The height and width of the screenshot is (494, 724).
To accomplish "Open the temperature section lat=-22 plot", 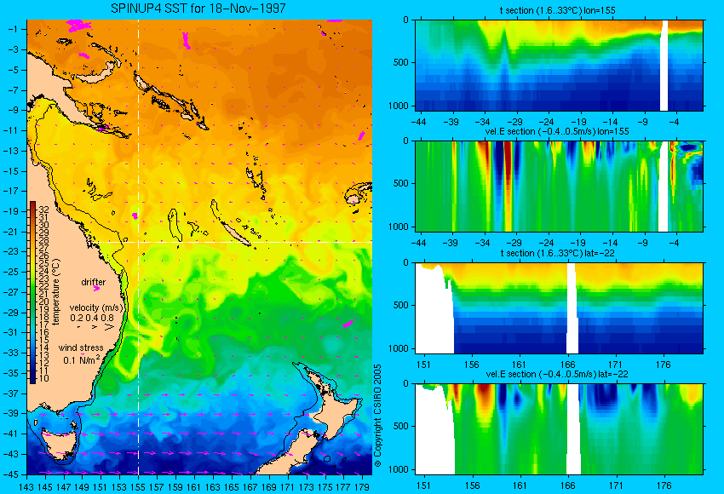I will coord(559,308).
